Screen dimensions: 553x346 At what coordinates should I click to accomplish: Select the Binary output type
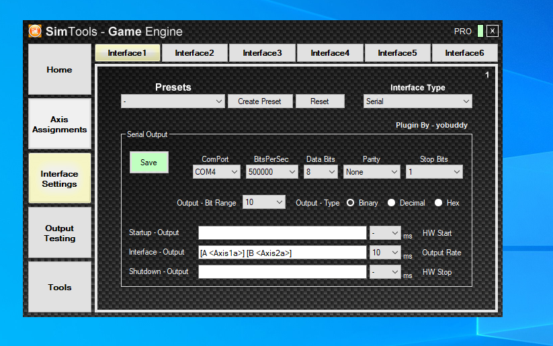coord(350,203)
